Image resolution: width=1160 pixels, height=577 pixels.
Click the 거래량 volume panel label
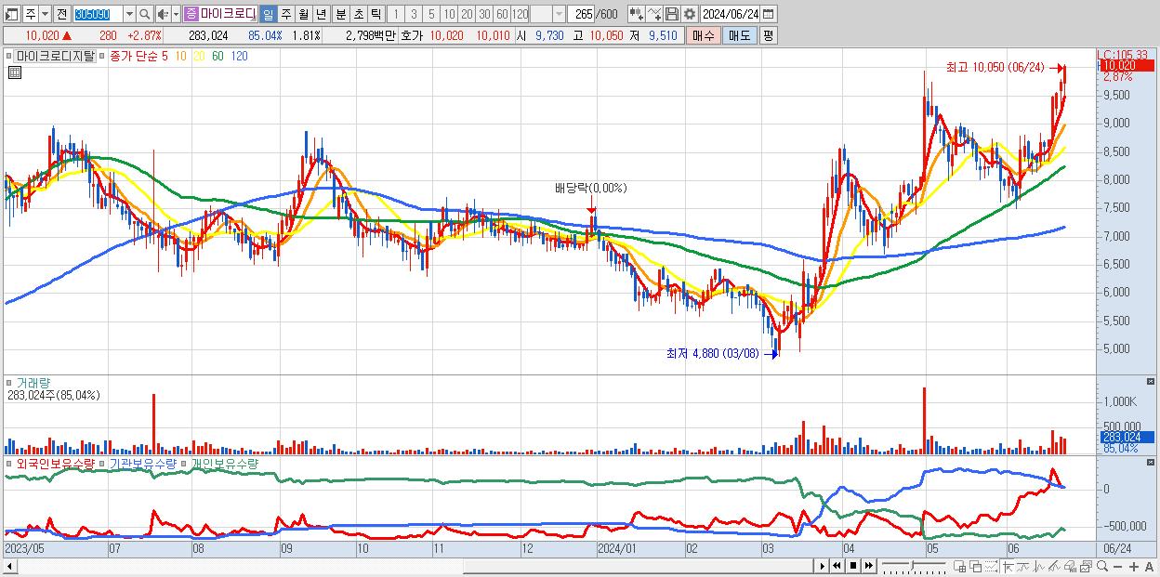tap(32, 382)
